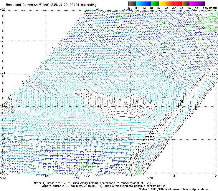Viewport: 218px width, 191px height.
Task: Click the cyan 5-10 knots legend swatch
Action: 140,4
